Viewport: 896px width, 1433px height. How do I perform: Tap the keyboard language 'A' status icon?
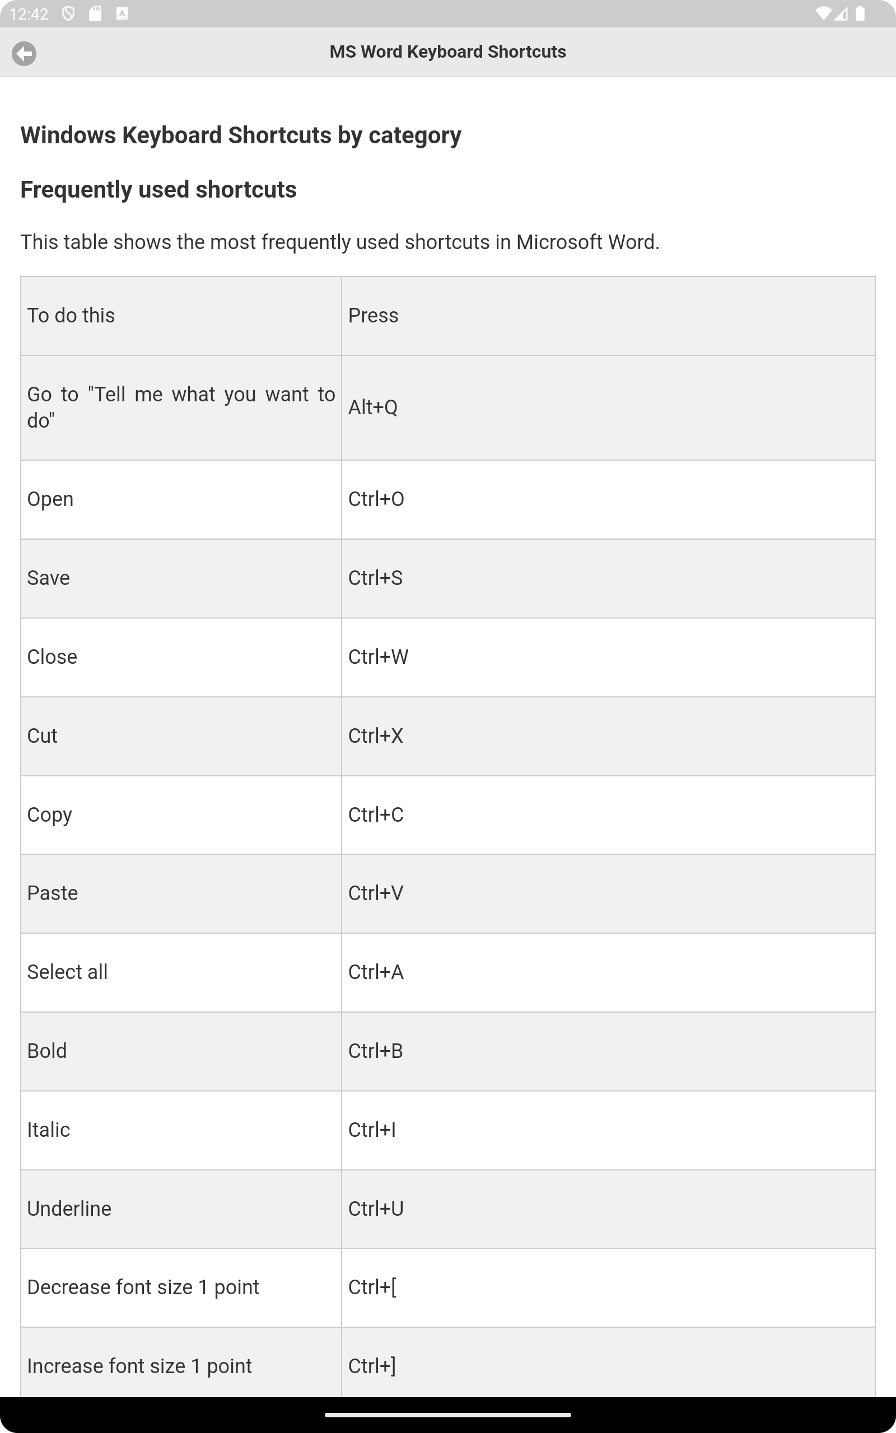click(122, 13)
